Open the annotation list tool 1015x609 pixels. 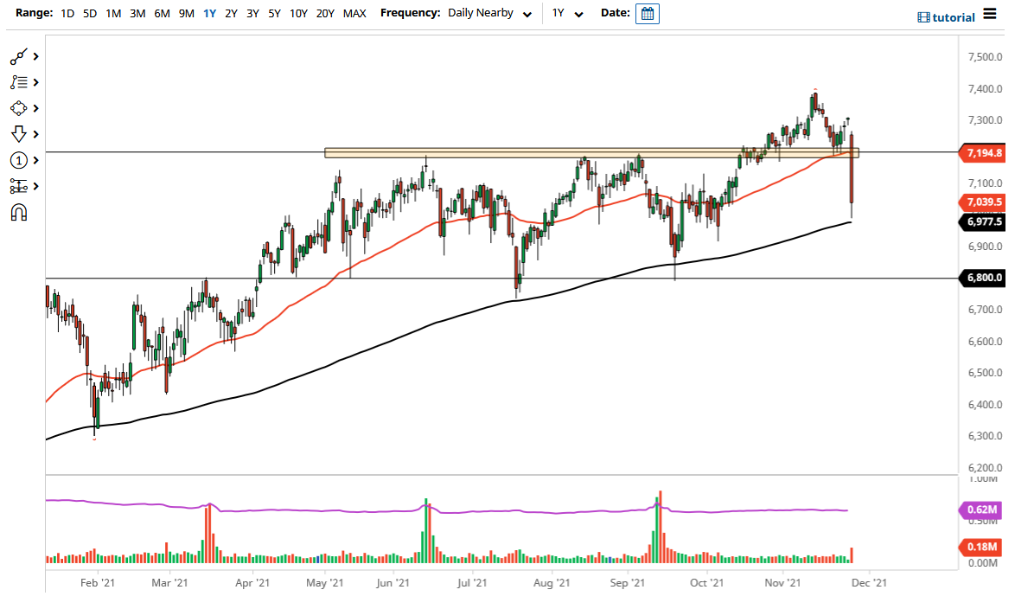tap(19, 82)
